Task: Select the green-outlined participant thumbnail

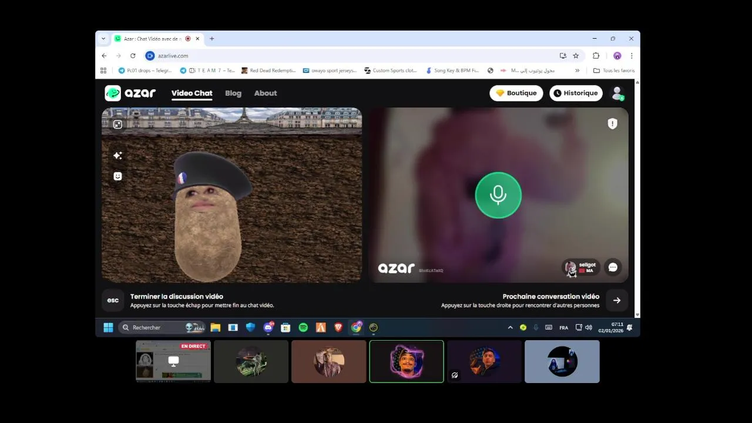Action: point(407,362)
